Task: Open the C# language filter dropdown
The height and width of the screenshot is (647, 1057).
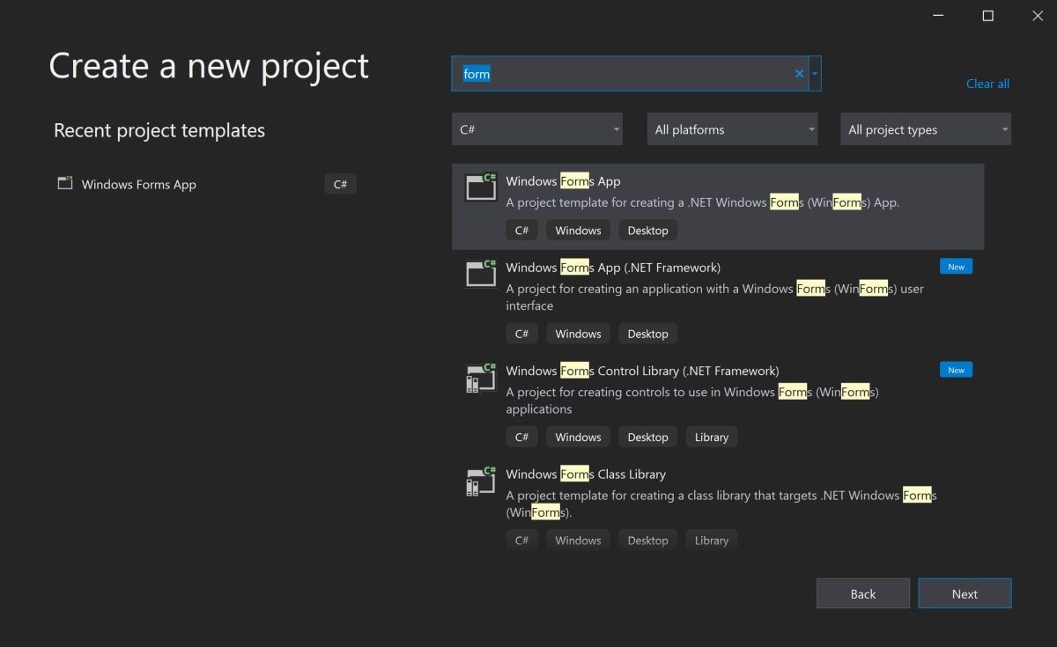Action: click(x=537, y=129)
